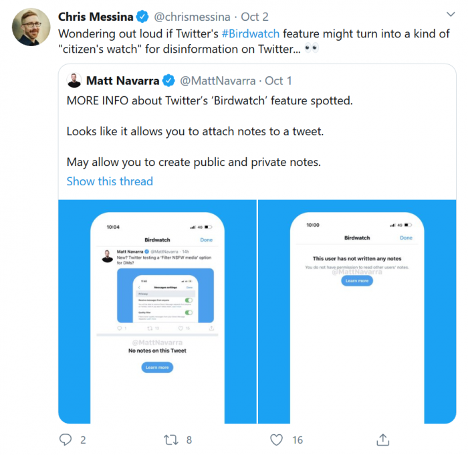468x455 pixels.
Task: Click the Oct 2 tweet timestamp
Action: click(x=254, y=16)
